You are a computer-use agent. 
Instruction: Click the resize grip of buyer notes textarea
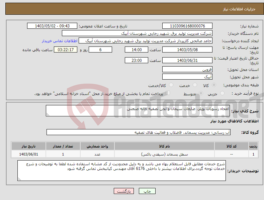19,179
